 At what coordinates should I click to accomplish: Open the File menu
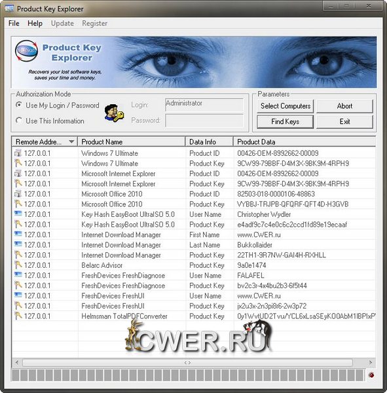click(x=14, y=24)
